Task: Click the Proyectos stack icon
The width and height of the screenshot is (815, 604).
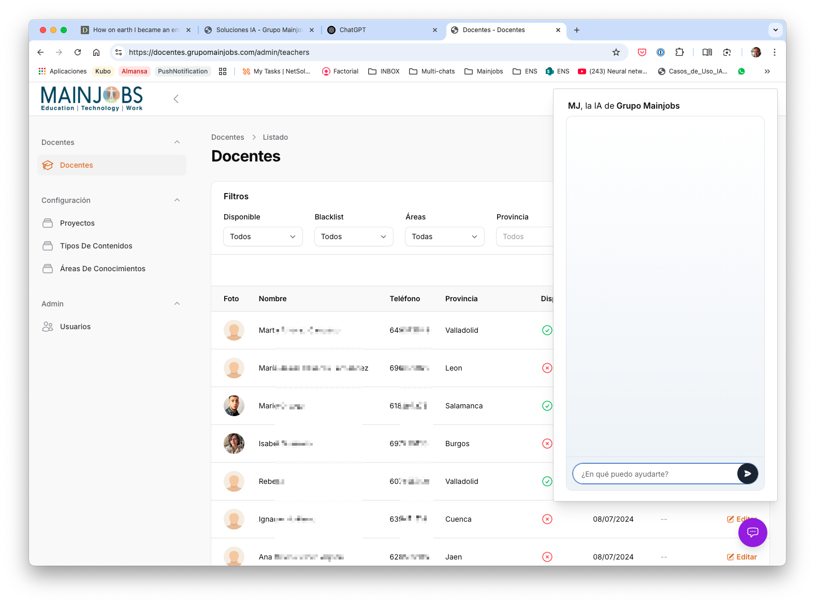Action: coord(48,223)
